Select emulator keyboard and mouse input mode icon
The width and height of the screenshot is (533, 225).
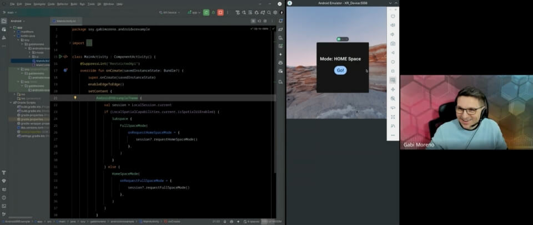point(393,80)
